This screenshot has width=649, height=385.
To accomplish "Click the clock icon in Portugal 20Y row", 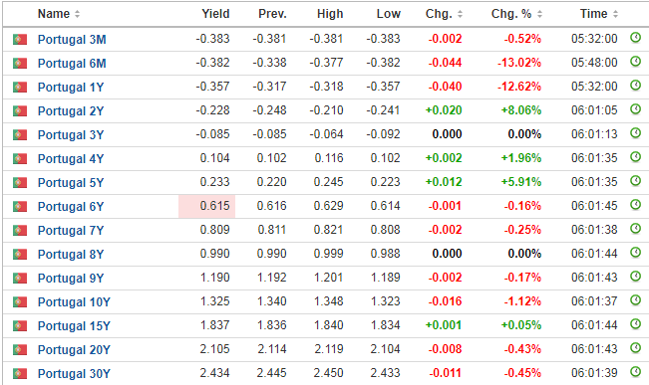I will click(635, 348).
